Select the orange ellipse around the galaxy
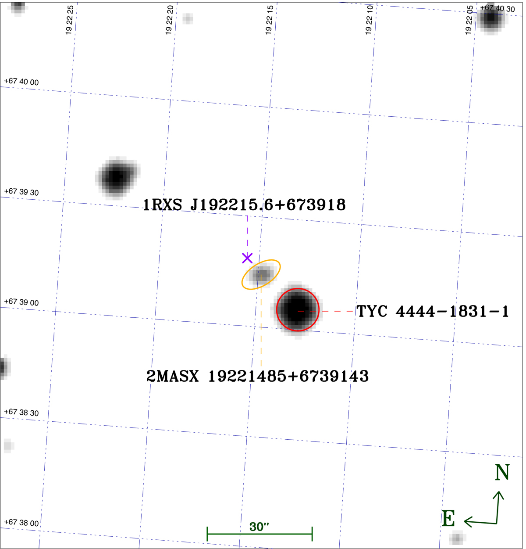The height and width of the screenshot is (549, 526). pyautogui.click(x=261, y=274)
